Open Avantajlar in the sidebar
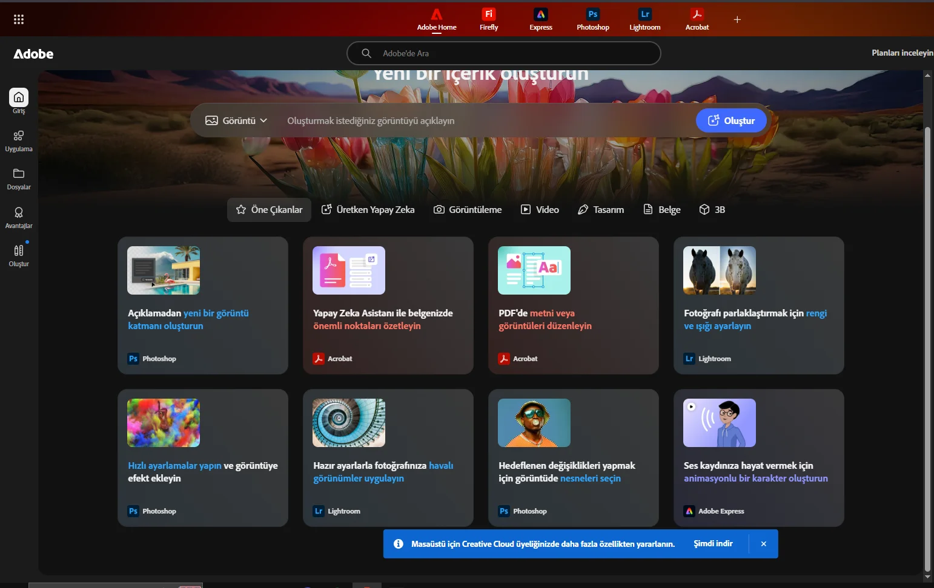 19,218
